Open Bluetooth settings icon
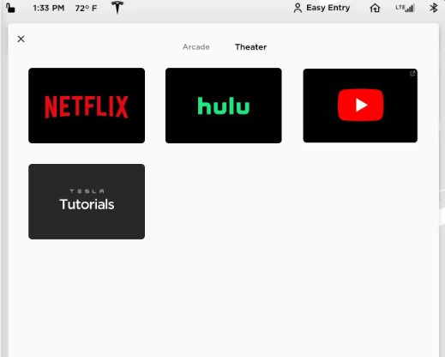The height and width of the screenshot is (357, 445). [434, 8]
